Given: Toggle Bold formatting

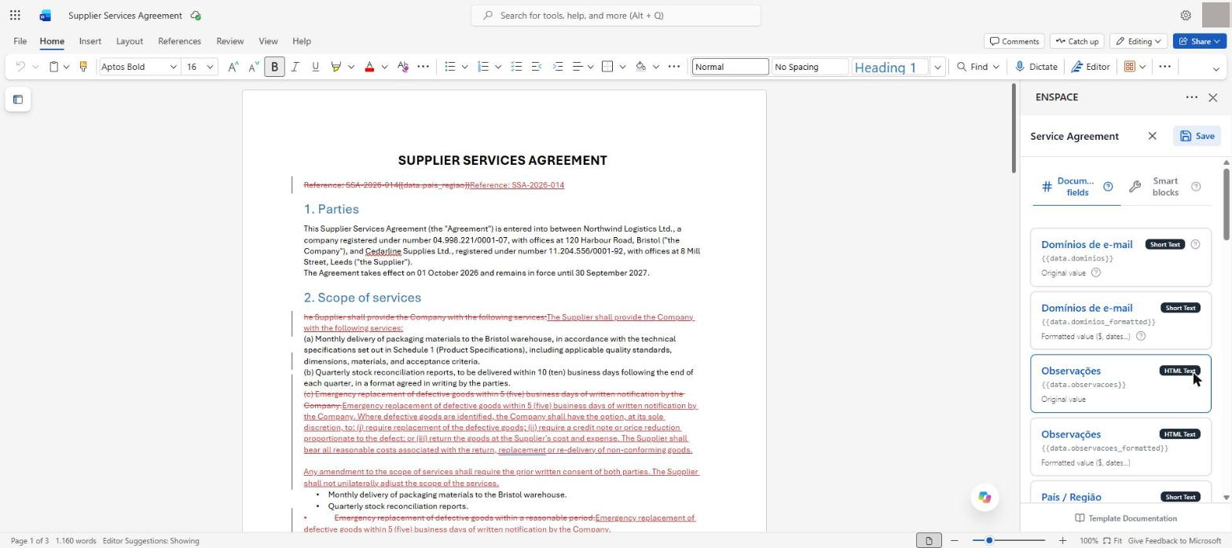Looking at the screenshot, I should tap(274, 67).
